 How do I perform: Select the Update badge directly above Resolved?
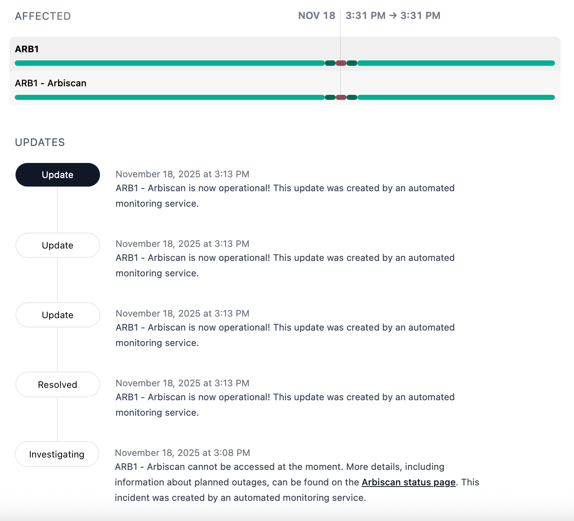click(x=58, y=315)
